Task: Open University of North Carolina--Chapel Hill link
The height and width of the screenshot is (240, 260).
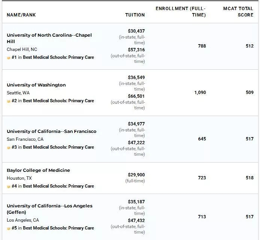Action: tap(49, 35)
